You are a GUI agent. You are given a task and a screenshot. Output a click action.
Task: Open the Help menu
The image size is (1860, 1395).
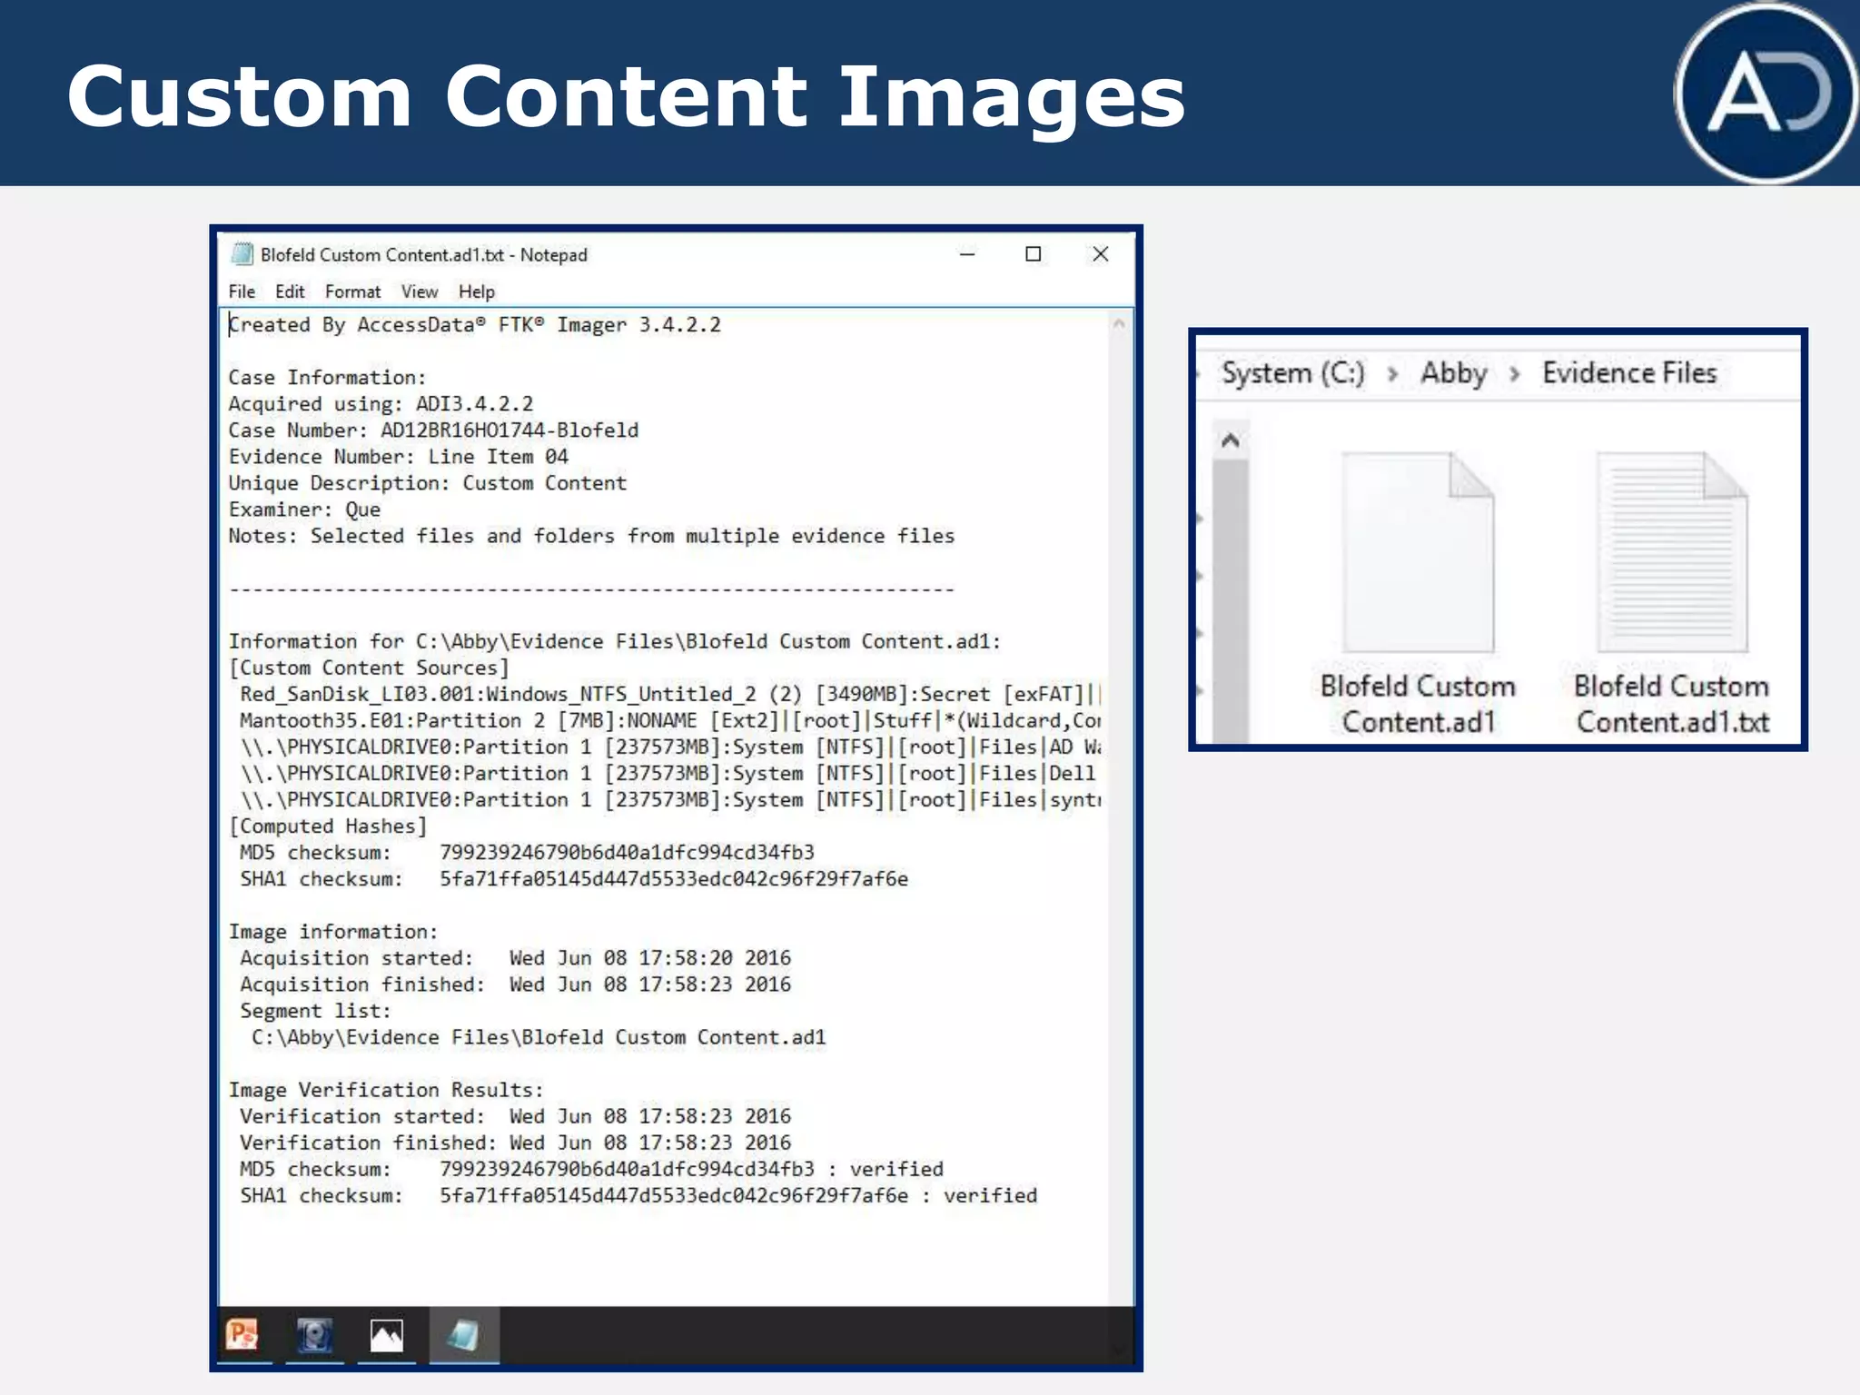point(476,292)
